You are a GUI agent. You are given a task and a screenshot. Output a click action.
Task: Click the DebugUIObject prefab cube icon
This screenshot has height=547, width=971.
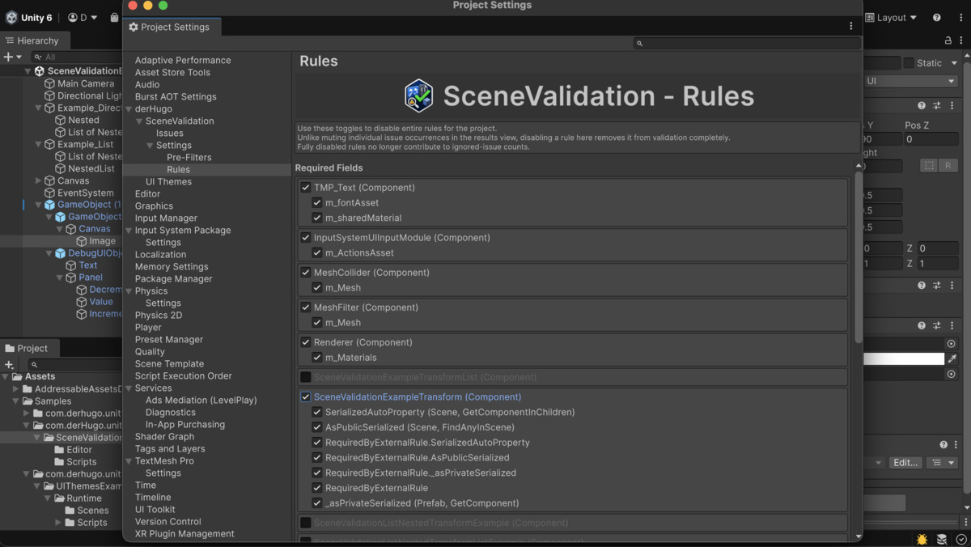pyautogui.click(x=60, y=253)
